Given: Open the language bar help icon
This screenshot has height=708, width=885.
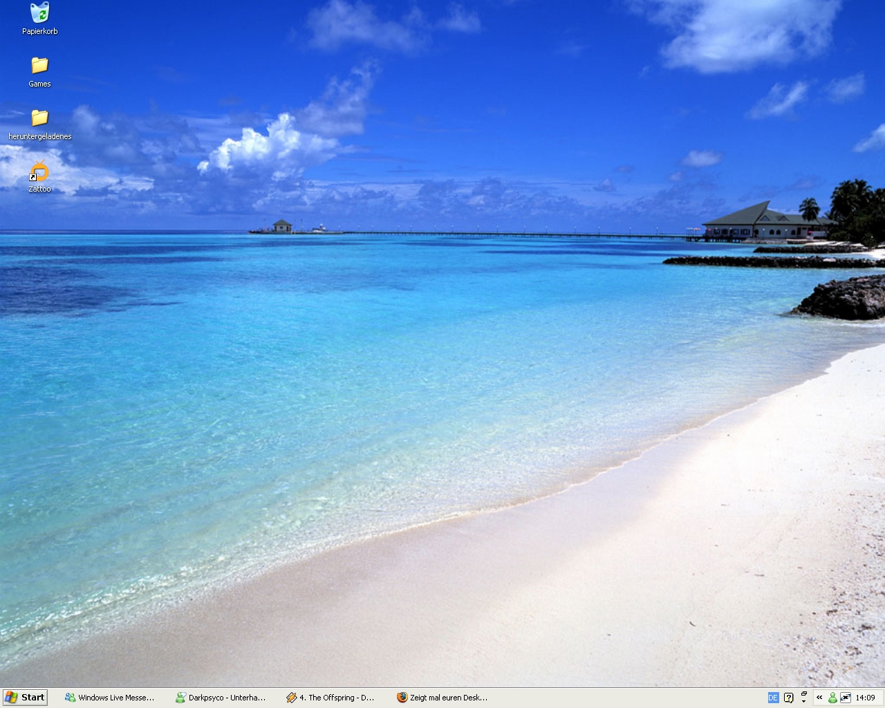Looking at the screenshot, I should click(788, 698).
